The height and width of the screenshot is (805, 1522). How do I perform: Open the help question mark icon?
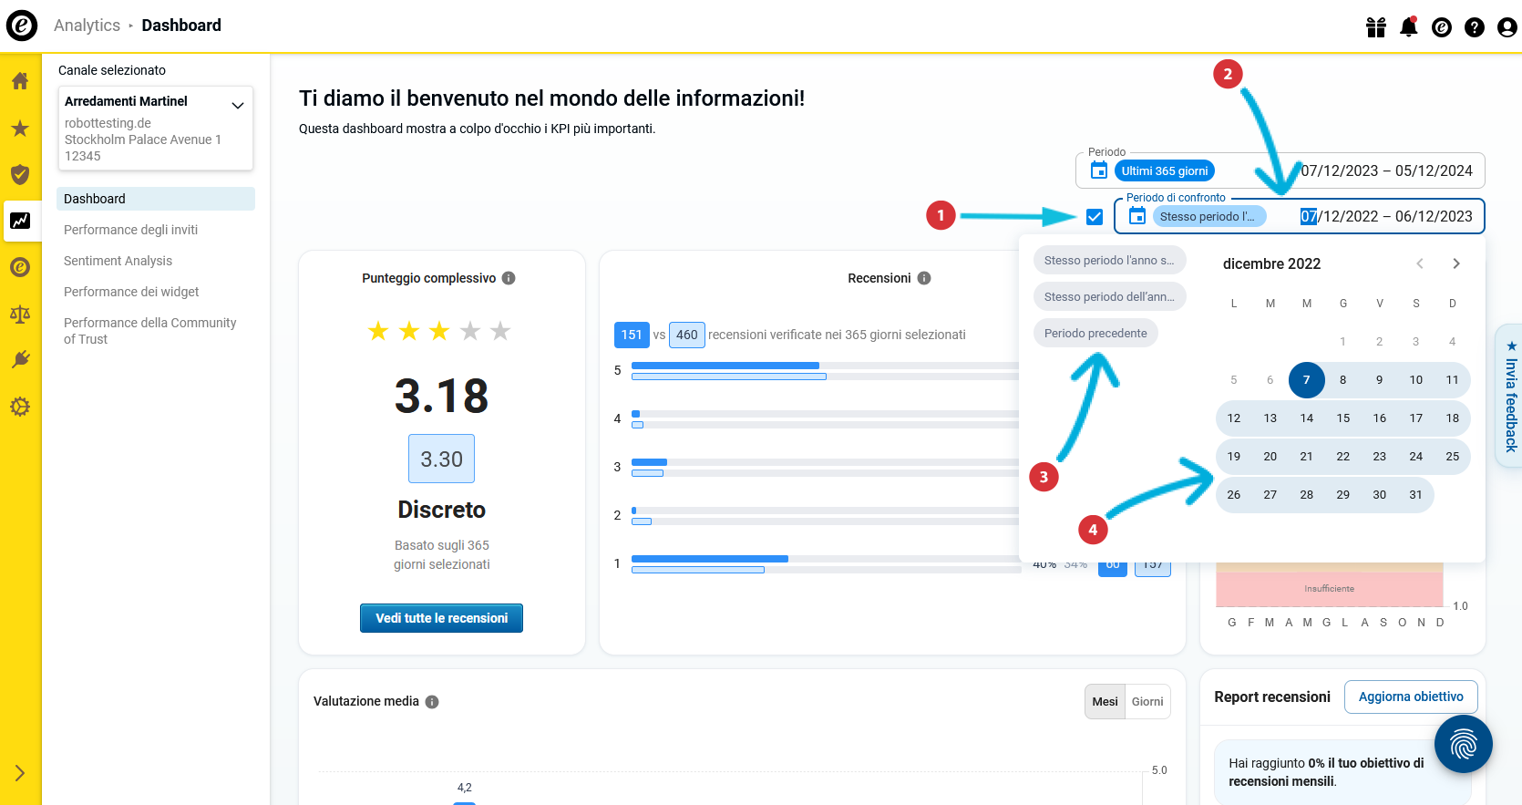point(1474,27)
